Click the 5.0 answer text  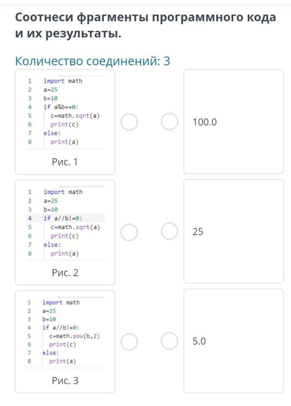(199, 341)
